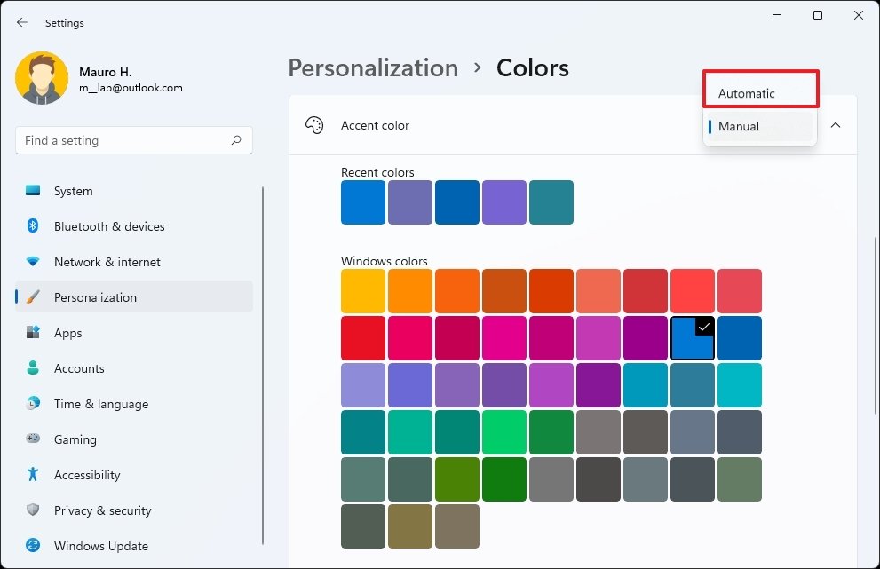Select Bluetooth & devices in the sidebar
The height and width of the screenshot is (569, 880).
click(108, 226)
